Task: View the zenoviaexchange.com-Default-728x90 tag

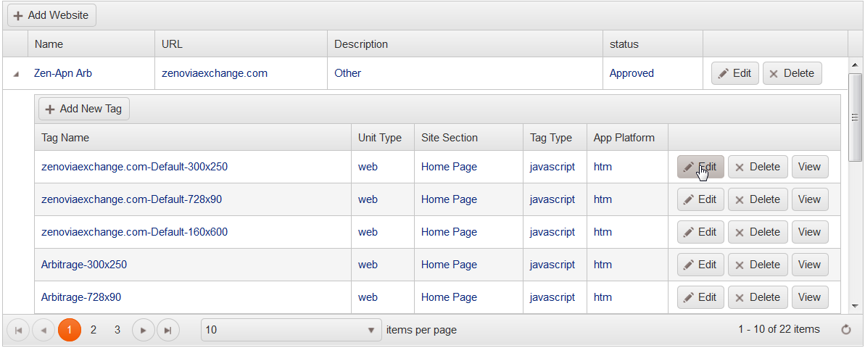Action: [x=809, y=199]
